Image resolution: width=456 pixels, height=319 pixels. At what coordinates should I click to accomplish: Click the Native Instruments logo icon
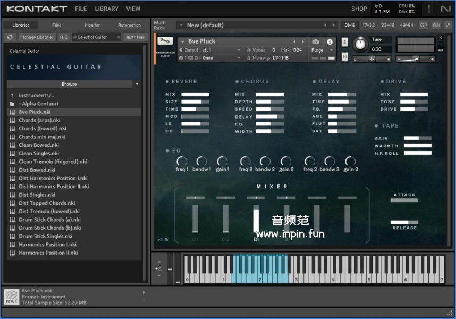pos(445,9)
